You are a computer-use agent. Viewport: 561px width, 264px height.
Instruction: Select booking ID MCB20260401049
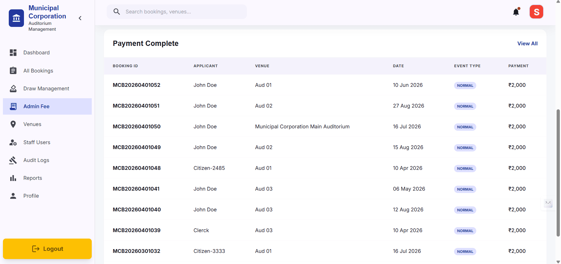pyautogui.click(x=137, y=147)
